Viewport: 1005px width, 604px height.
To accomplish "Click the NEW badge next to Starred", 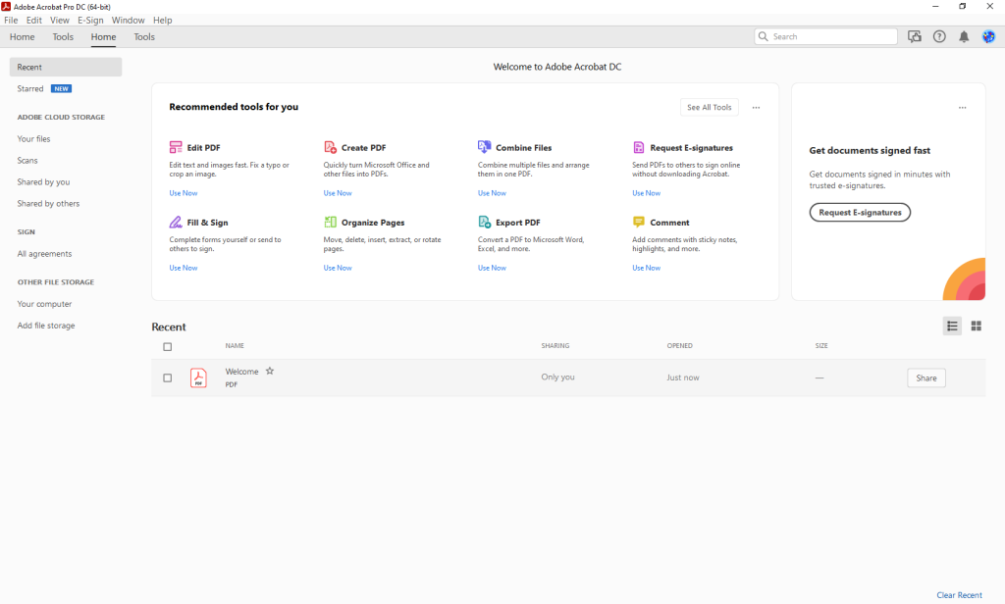I will [x=62, y=88].
